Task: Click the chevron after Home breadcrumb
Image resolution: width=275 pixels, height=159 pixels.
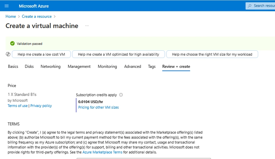Action: (19, 16)
